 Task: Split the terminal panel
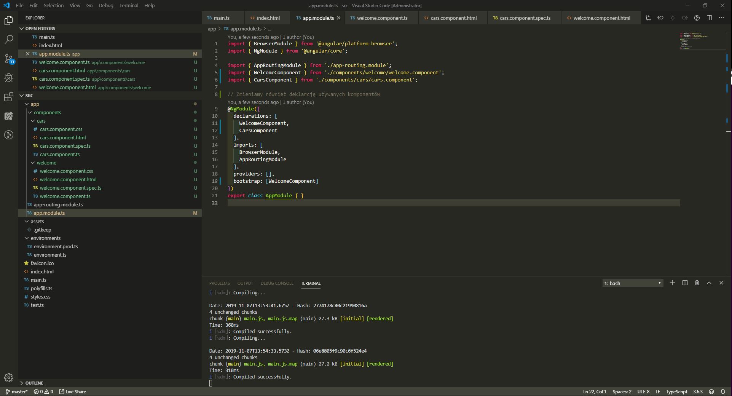685,283
